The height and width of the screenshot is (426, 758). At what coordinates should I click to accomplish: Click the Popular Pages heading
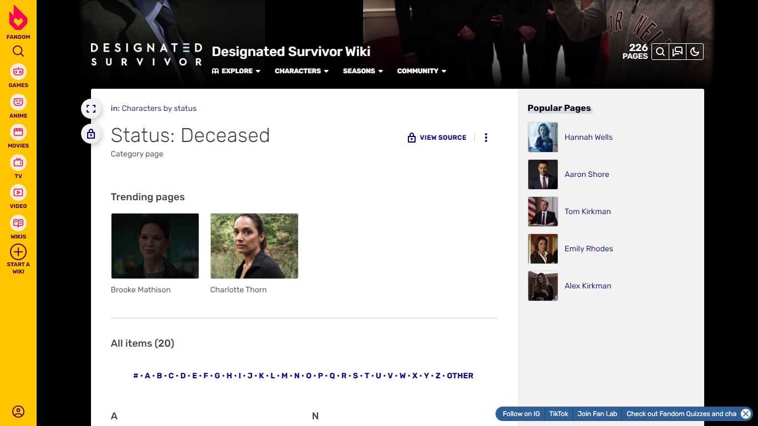(559, 108)
